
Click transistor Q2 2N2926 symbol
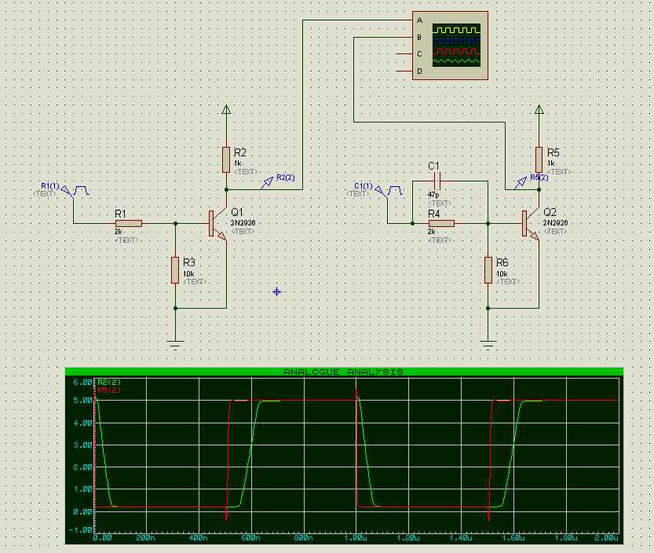pyautogui.click(x=530, y=224)
